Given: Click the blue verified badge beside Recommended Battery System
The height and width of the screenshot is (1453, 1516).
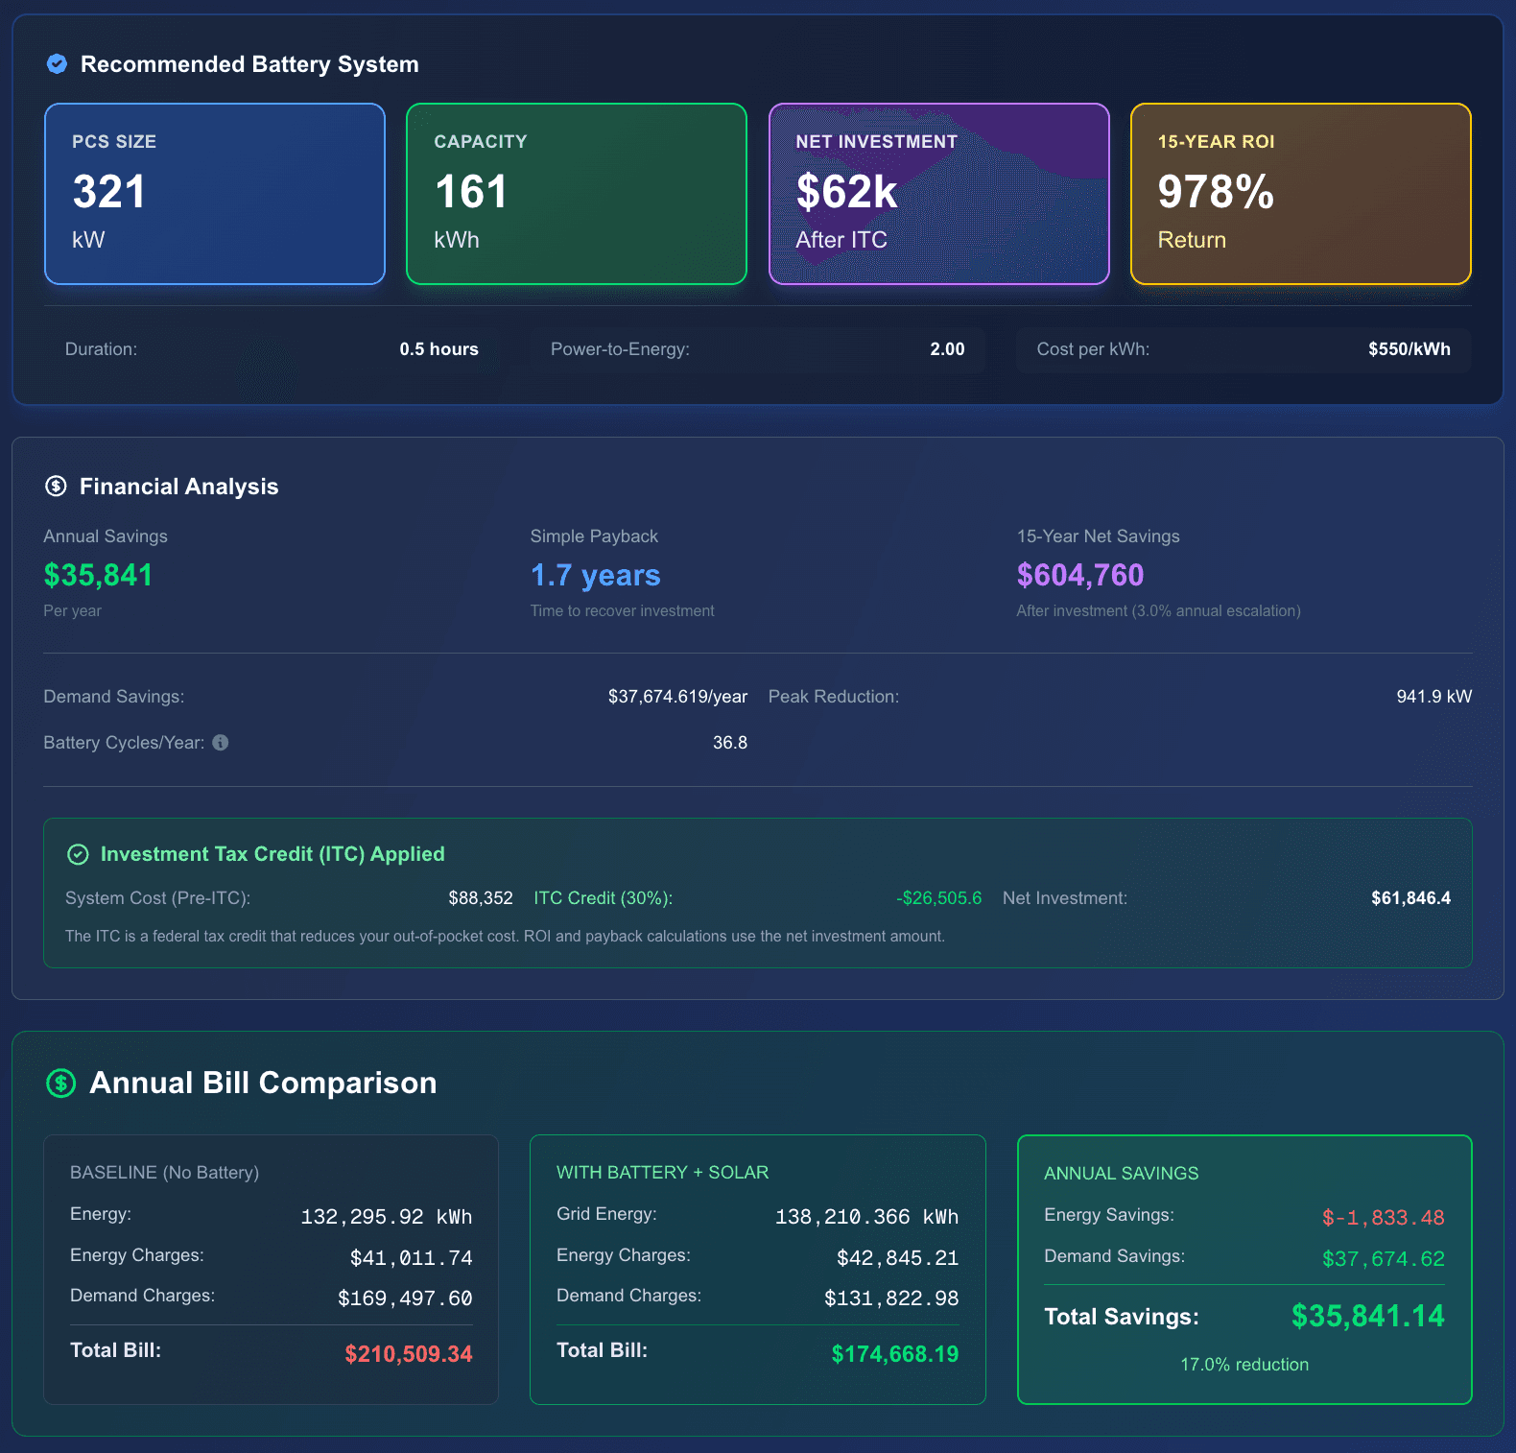Looking at the screenshot, I should tap(57, 64).
